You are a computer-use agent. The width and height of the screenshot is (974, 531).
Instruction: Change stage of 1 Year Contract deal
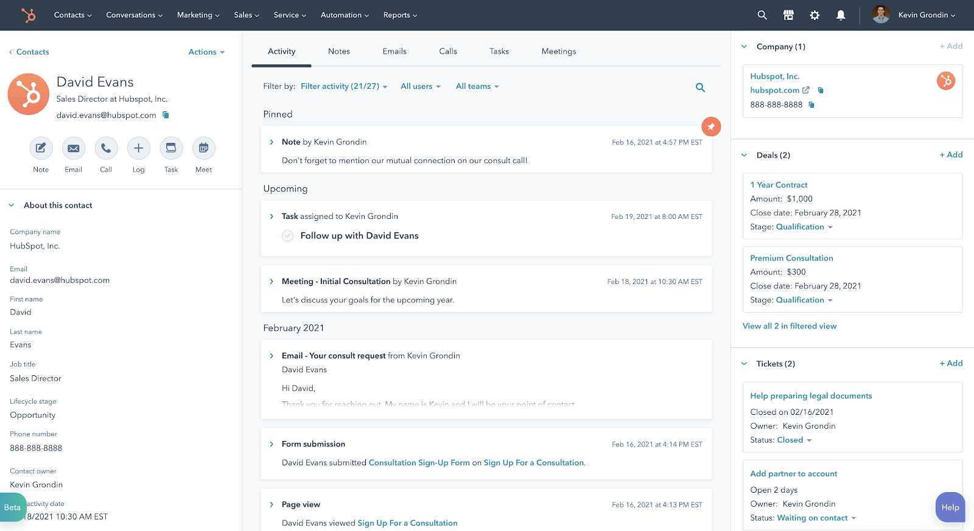pyautogui.click(x=804, y=227)
